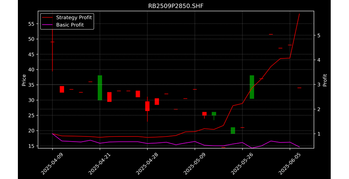
Task: Click the 2025-04-09 date label
Action: (x=52, y=163)
